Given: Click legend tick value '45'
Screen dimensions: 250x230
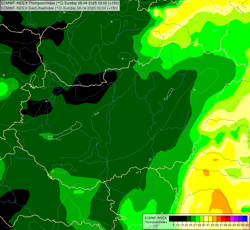Looking at the screenshot, I should [234, 225].
